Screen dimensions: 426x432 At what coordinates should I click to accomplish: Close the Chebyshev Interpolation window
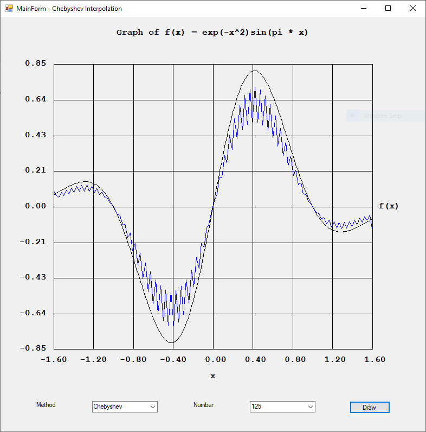point(412,9)
